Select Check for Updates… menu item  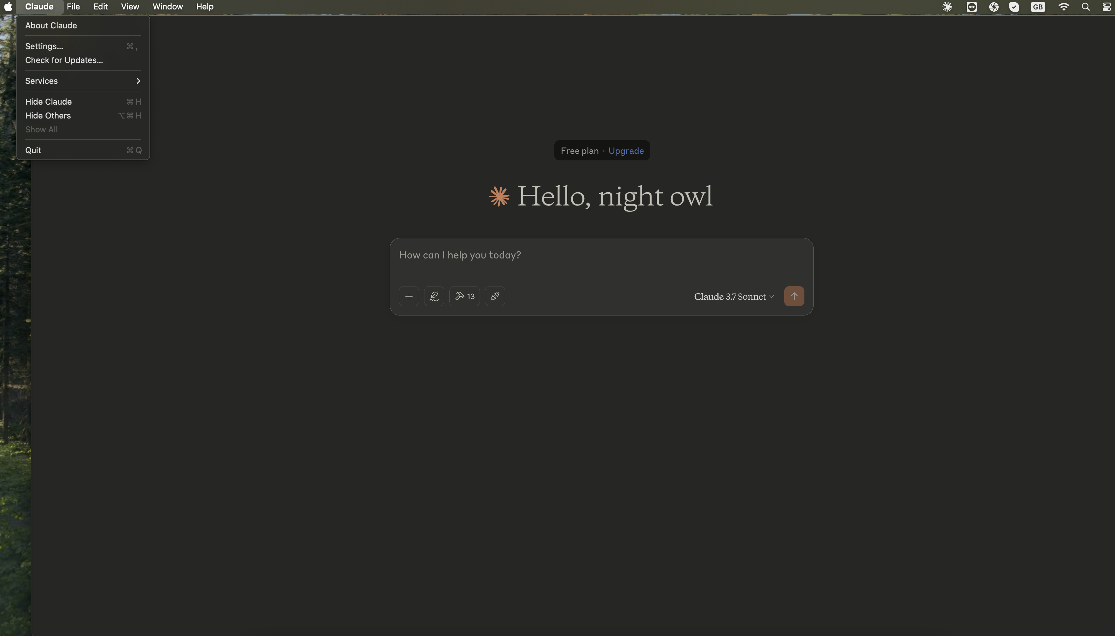click(x=64, y=60)
